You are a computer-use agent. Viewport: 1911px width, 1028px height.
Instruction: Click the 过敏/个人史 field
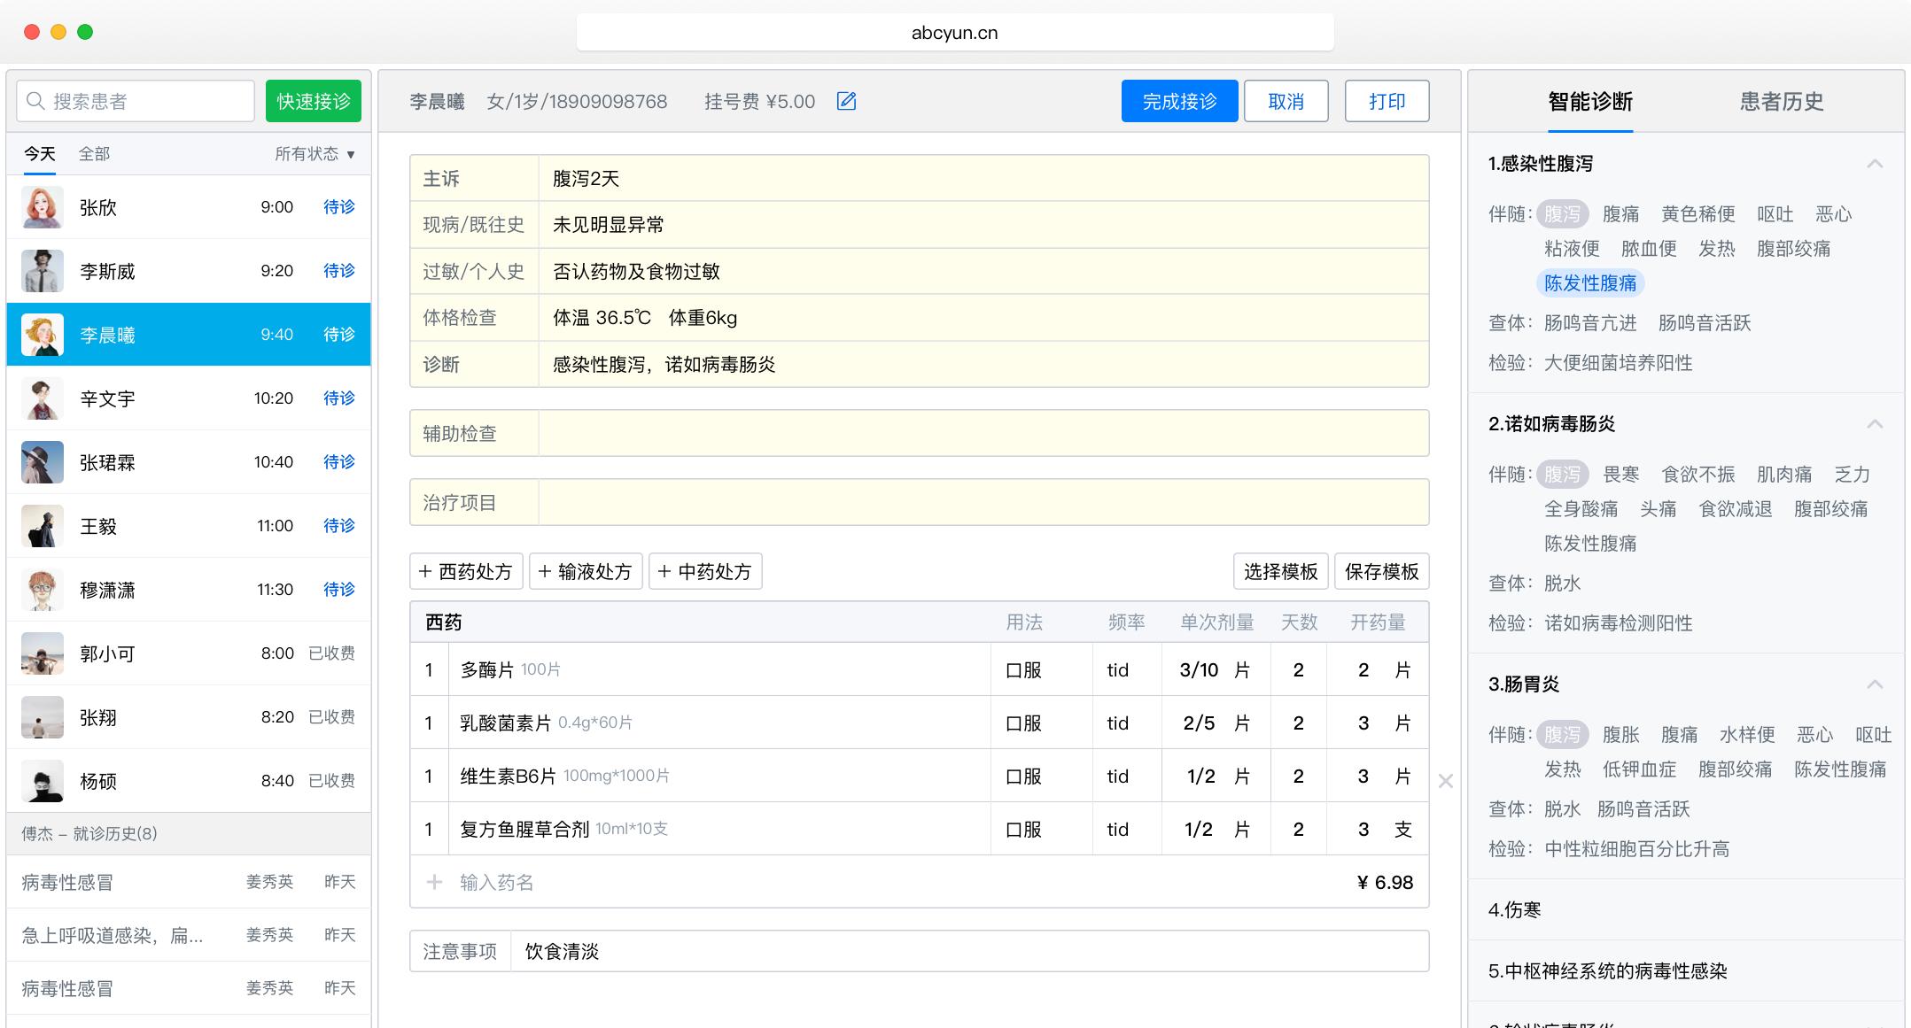click(983, 271)
